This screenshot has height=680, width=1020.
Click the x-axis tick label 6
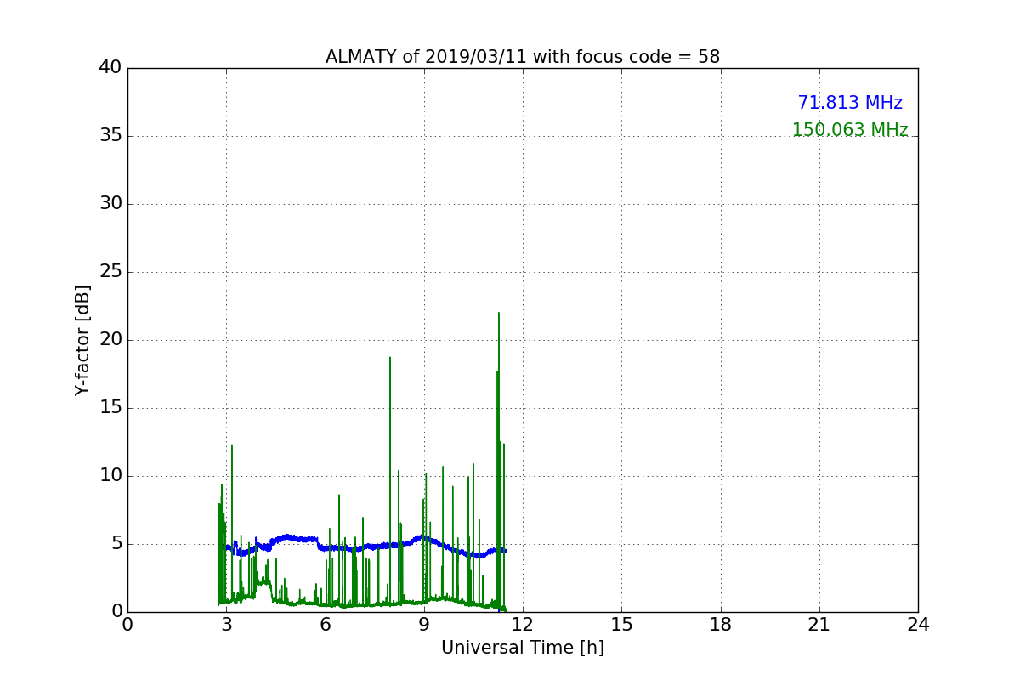(326, 625)
